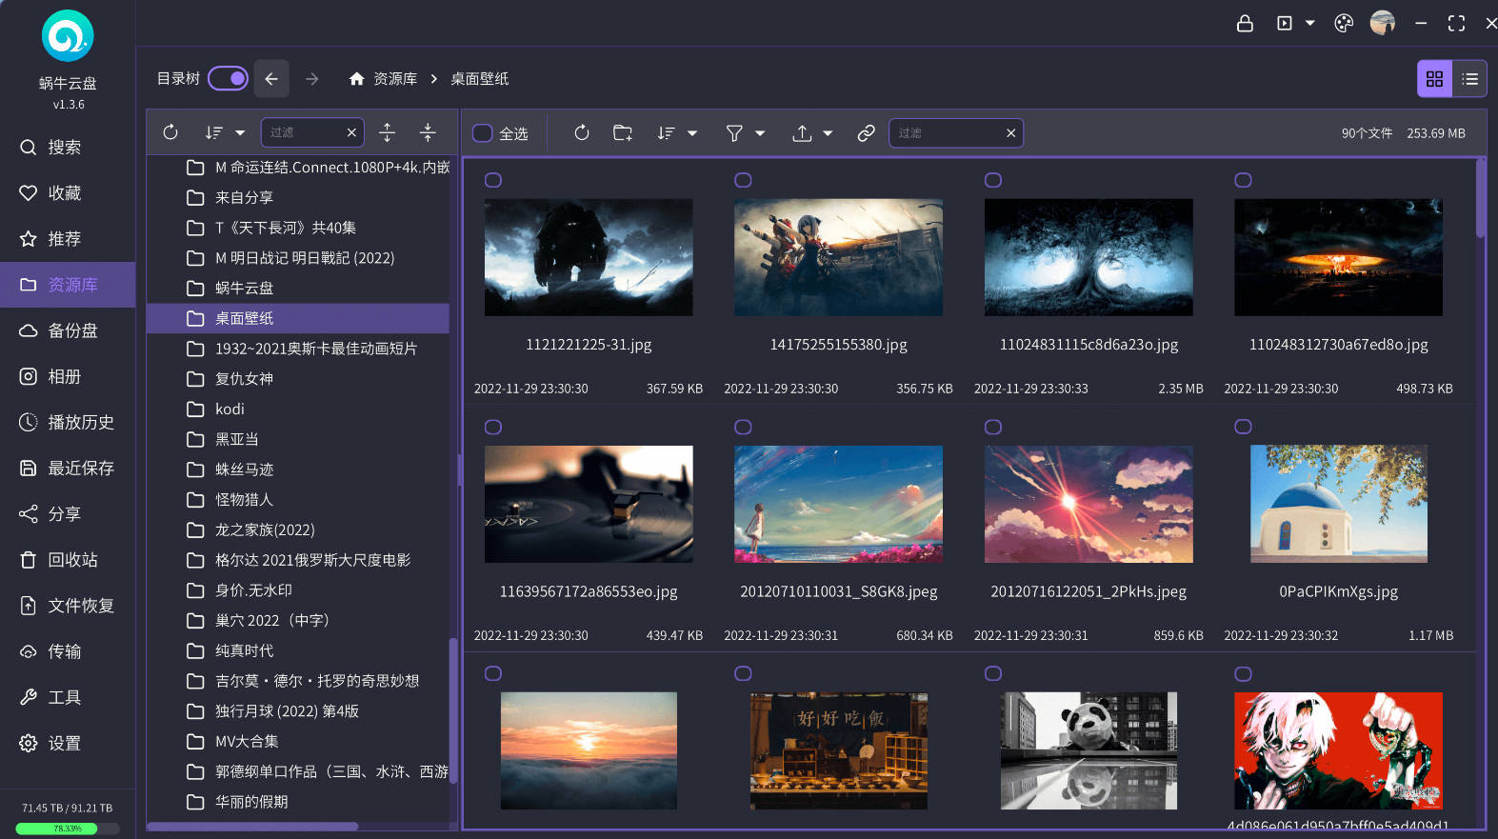The height and width of the screenshot is (839, 1498).
Task: Open the user avatar menu
Action: (x=1383, y=23)
